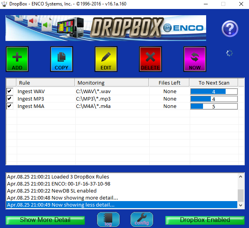249x228 pixels.
Task: Click Files Left None for Ingest M4A
Action: click(170, 106)
